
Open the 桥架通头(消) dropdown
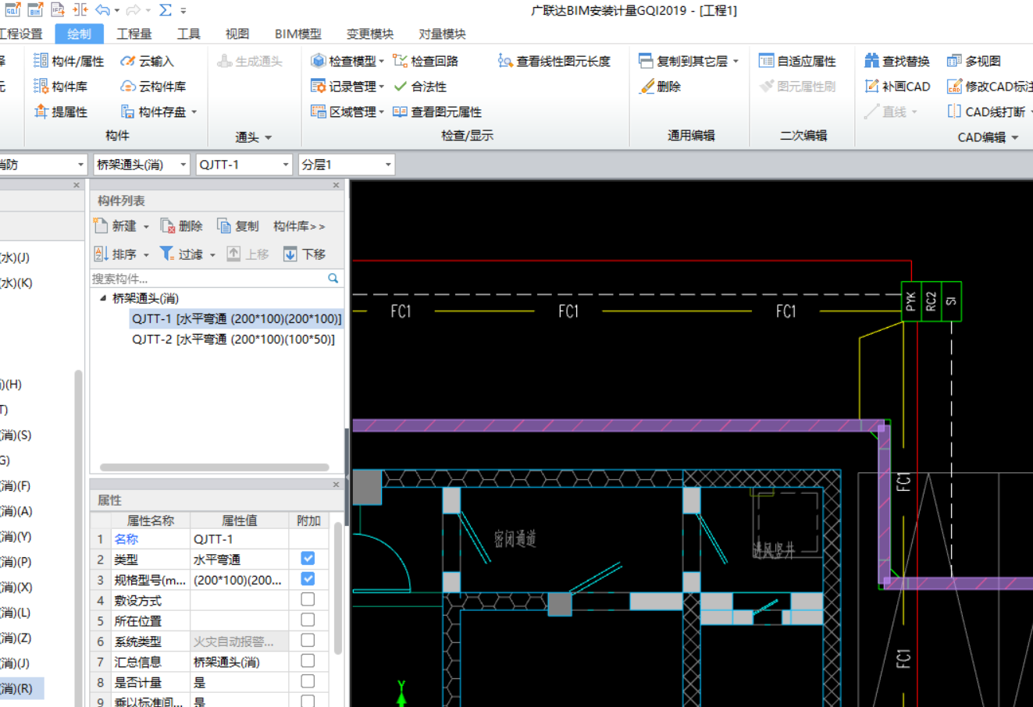point(183,165)
